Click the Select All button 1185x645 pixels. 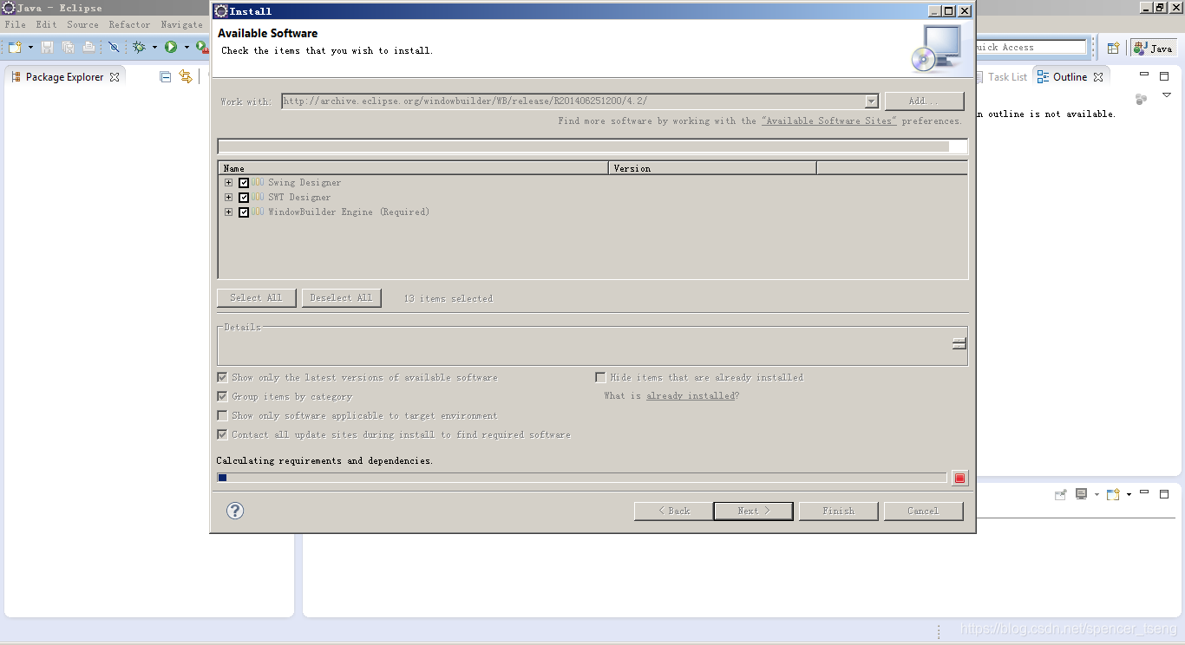256,297
